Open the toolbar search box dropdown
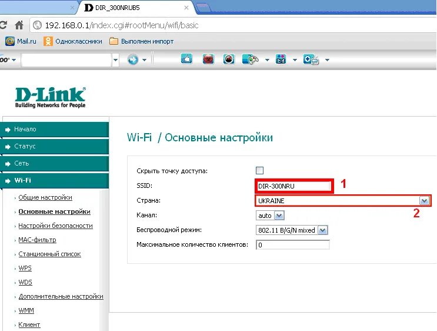Screen dimensions: 437x331 tap(115, 59)
